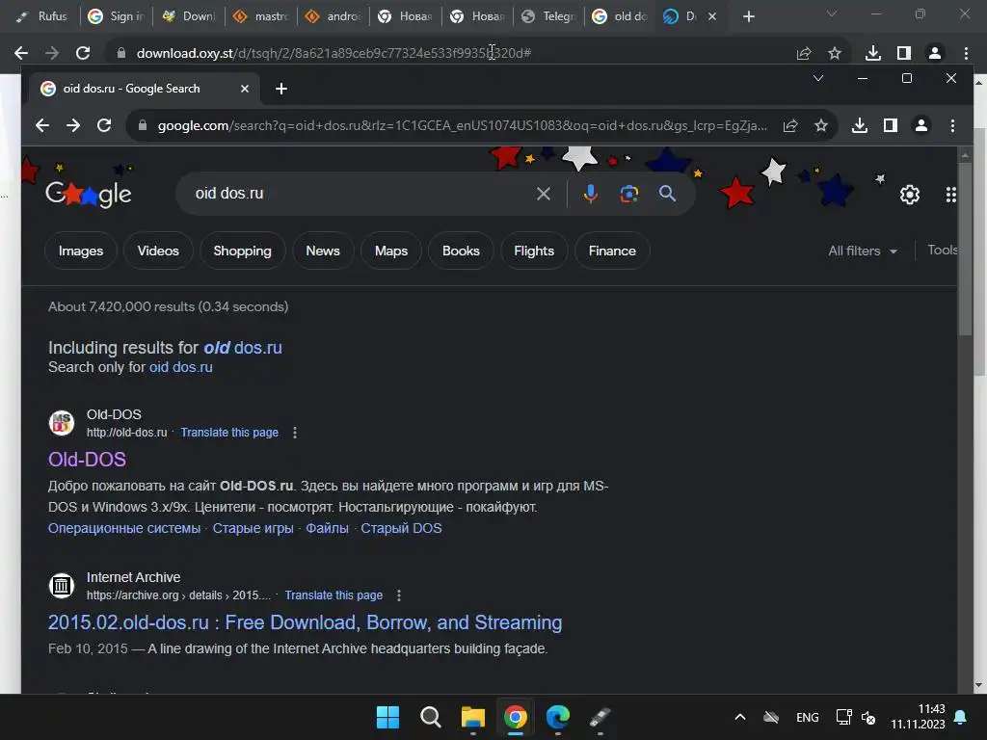The image size is (987, 740).
Task: Open 'Старый DOS' sitelink
Action: 401,528
